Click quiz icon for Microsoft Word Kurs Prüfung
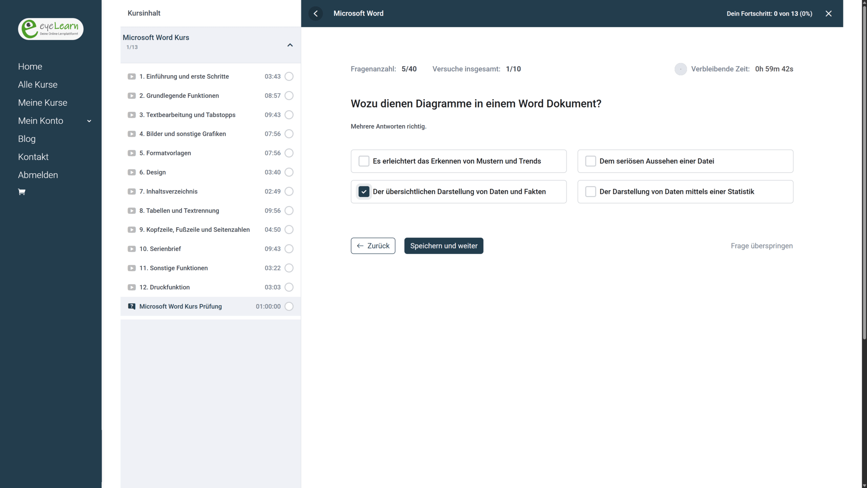The width and height of the screenshot is (867, 488). tap(131, 306)
